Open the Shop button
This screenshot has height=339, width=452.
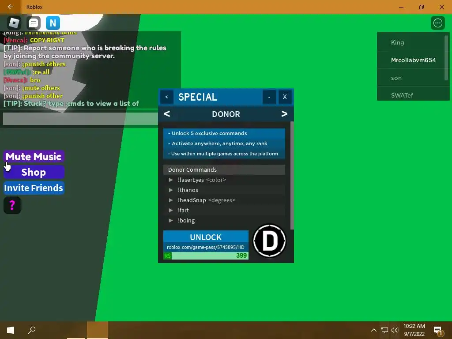pyautogui.click(x=34, y=172)
